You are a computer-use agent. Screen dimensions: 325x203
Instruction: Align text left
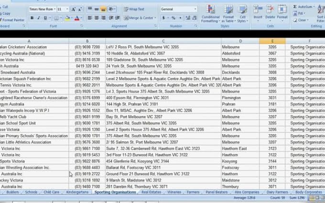90,18
